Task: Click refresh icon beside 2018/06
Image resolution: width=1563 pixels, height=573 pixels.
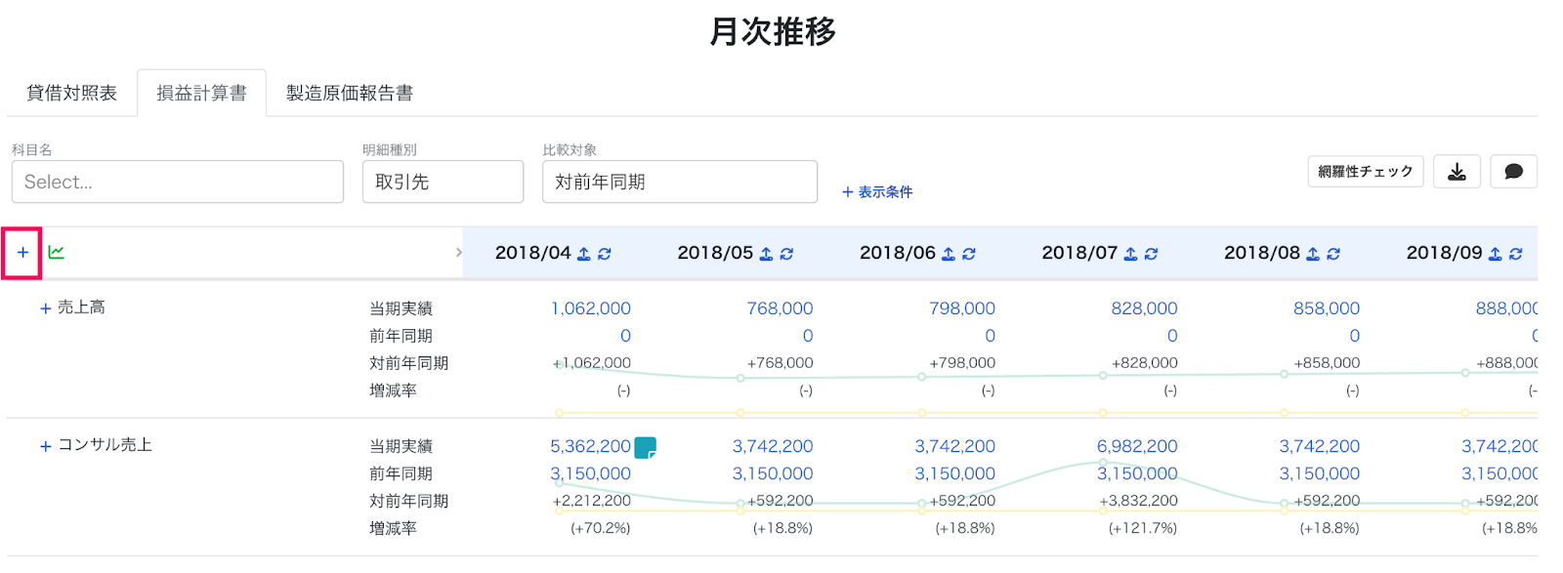Action: (969, 254)
